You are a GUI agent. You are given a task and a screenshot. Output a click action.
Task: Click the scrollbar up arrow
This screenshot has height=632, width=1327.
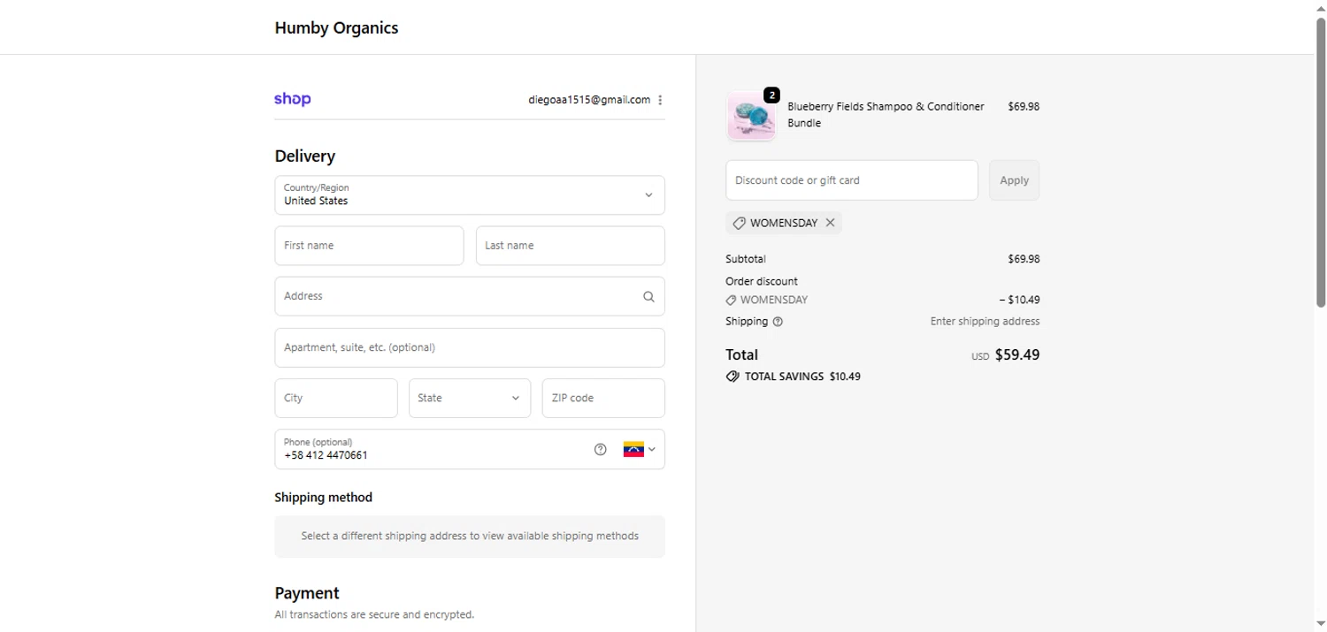[x=1321, y=7]
